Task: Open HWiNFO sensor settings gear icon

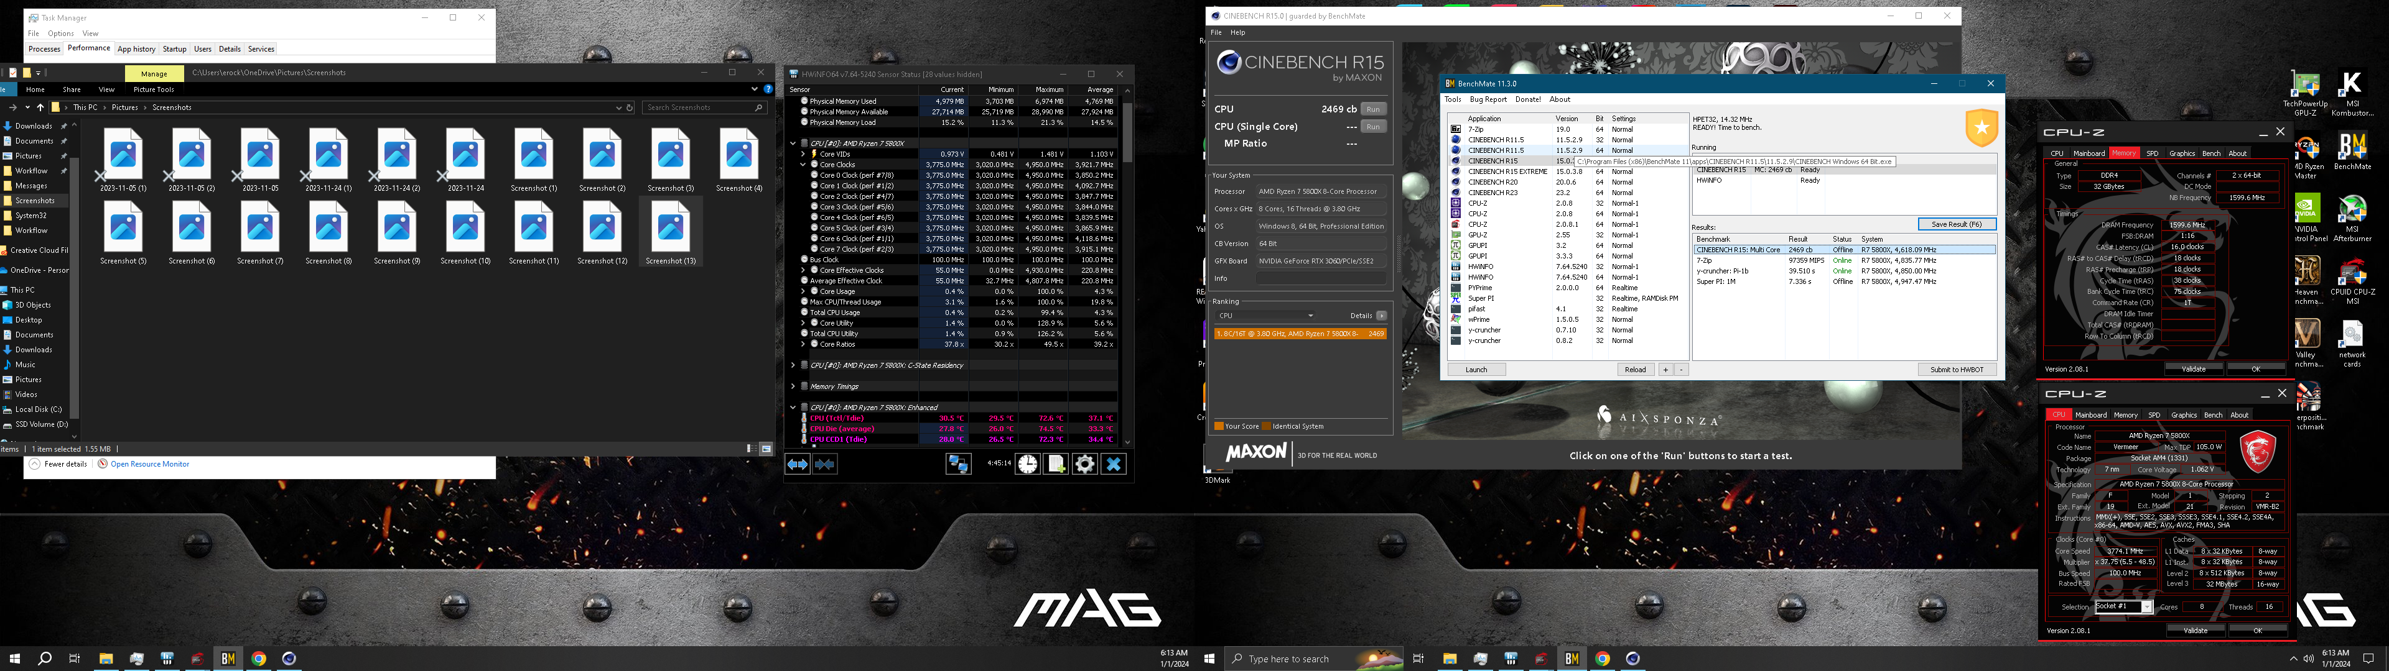Action: click(x=1085, y=464)
